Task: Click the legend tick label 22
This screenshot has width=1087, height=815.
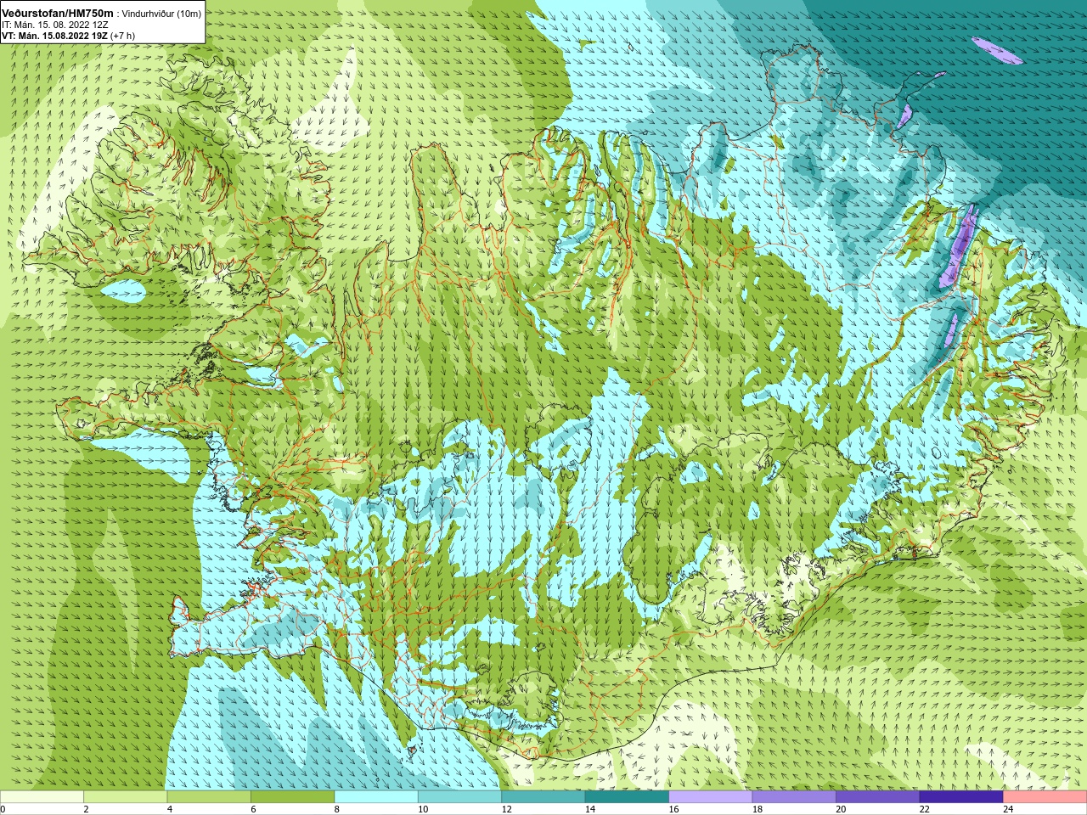Action: point(924,809)
